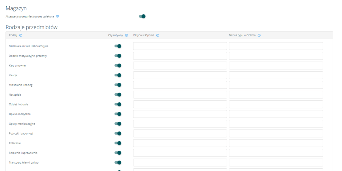This screenshot has width=342, height=171.
Task: Click Nazwa typu field for Badania lekarskie i laboratoryjne
Action: pos(276,46)
